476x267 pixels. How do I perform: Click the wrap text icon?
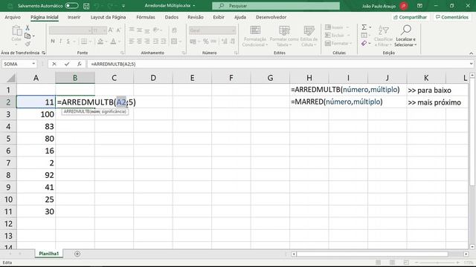click(x=175, y=30)
